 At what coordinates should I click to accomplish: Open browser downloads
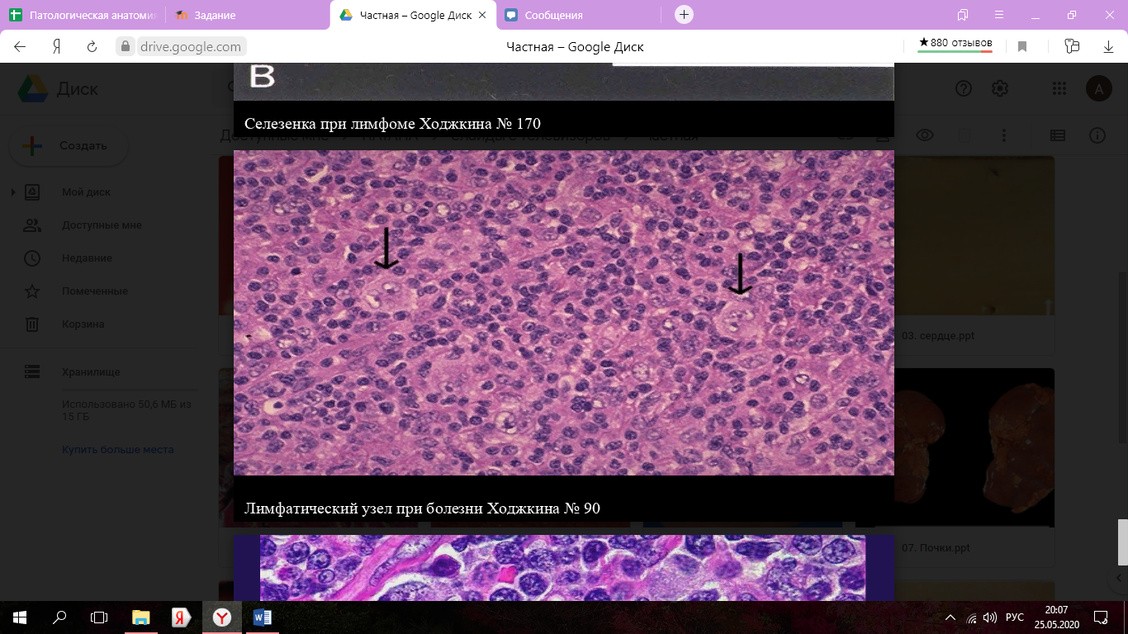click(1109, 47)
